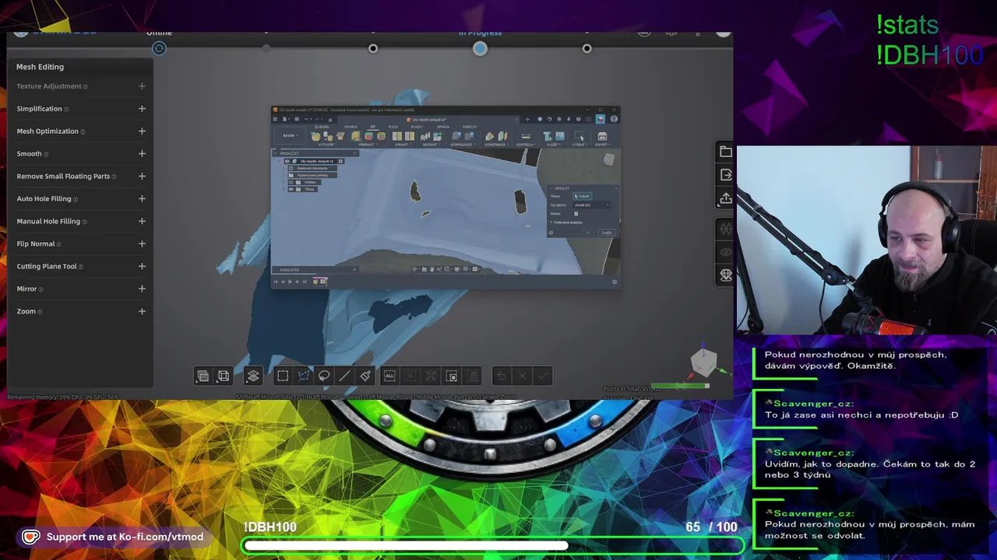Switch to the SÍŤ tab in Fusion
Viewport: 997px width, 560px height.
pos(372,127)
